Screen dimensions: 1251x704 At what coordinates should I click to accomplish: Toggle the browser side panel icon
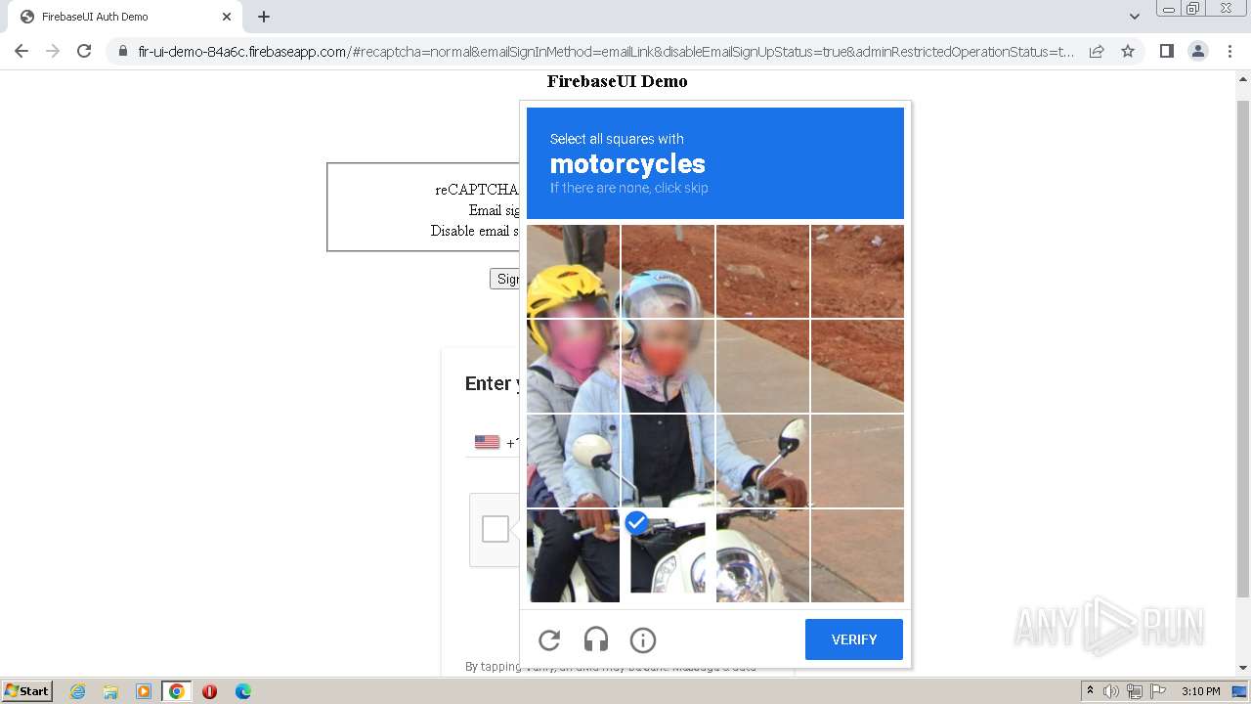(x=1166, y=51)
